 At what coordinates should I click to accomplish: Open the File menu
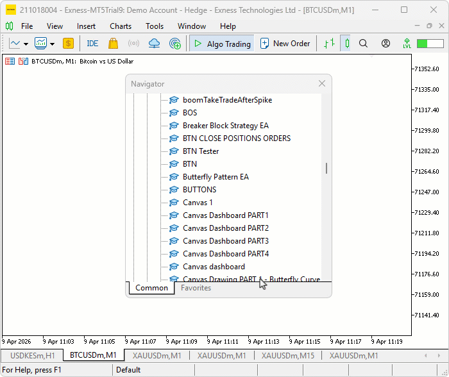27,26
